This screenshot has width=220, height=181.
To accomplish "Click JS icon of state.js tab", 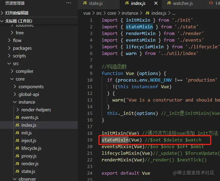I will tap(85, 3).
